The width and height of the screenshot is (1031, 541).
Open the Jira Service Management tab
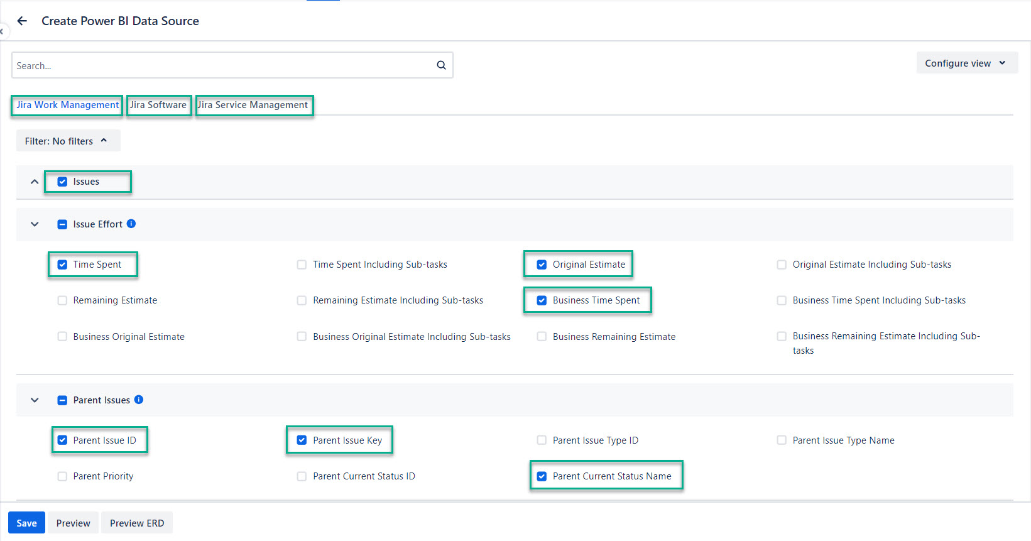(253, 105)
